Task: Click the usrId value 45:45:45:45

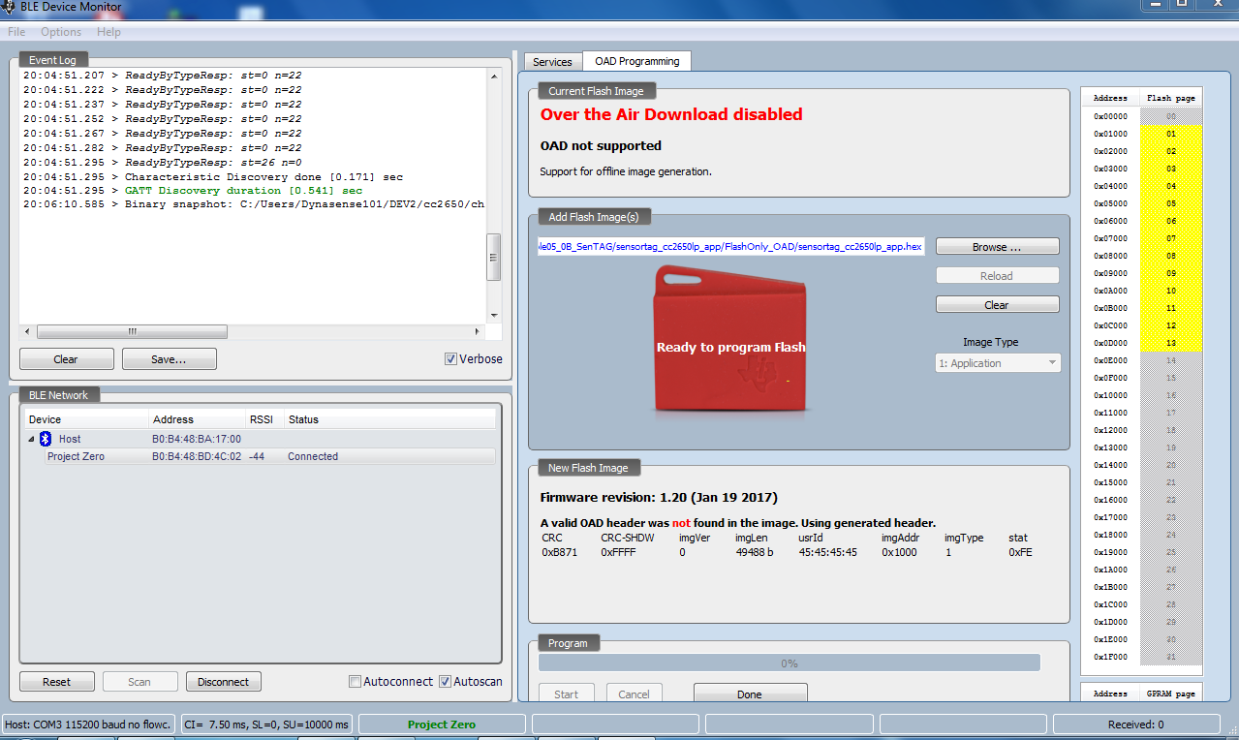Action: tap(827, 552)
